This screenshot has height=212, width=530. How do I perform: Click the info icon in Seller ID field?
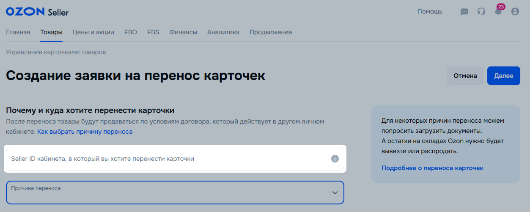[x=335, y=159]
